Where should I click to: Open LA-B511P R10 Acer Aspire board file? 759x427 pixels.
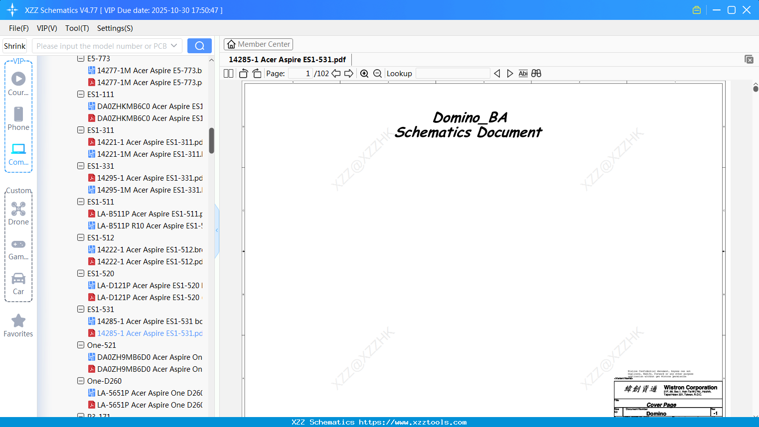click(145, 225)
